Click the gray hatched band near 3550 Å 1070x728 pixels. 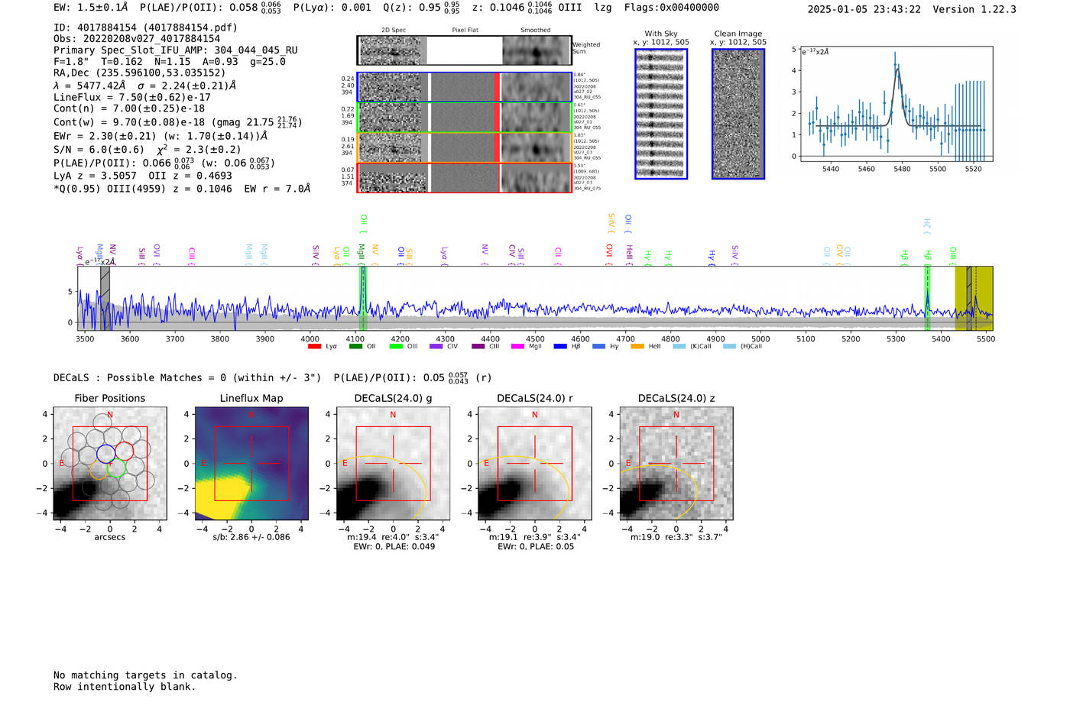point(105,298)
